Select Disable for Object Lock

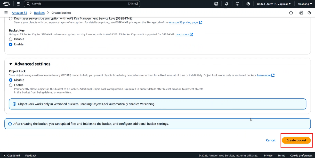11,80
